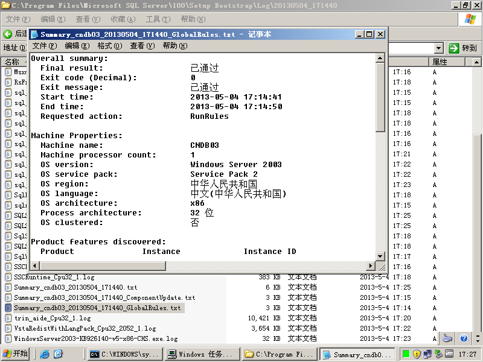The width and height of the screenshot is (483, 362).
Task: Click the system tray clock 17:27
Action: coord(467,354)
